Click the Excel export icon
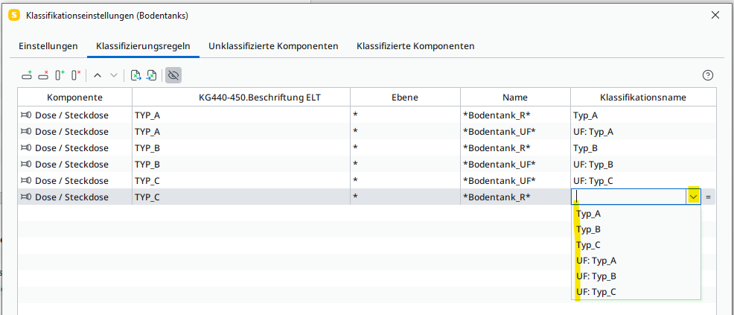734x315 pixels. [x=135, y=75]
